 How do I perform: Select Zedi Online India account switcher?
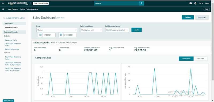tap(41, 3)
